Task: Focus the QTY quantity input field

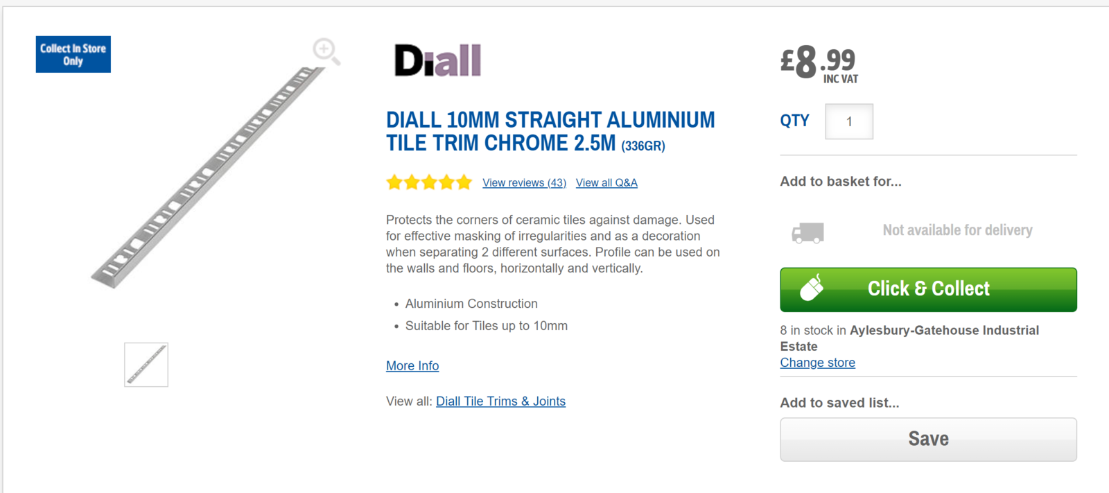Action: [848, 122]
